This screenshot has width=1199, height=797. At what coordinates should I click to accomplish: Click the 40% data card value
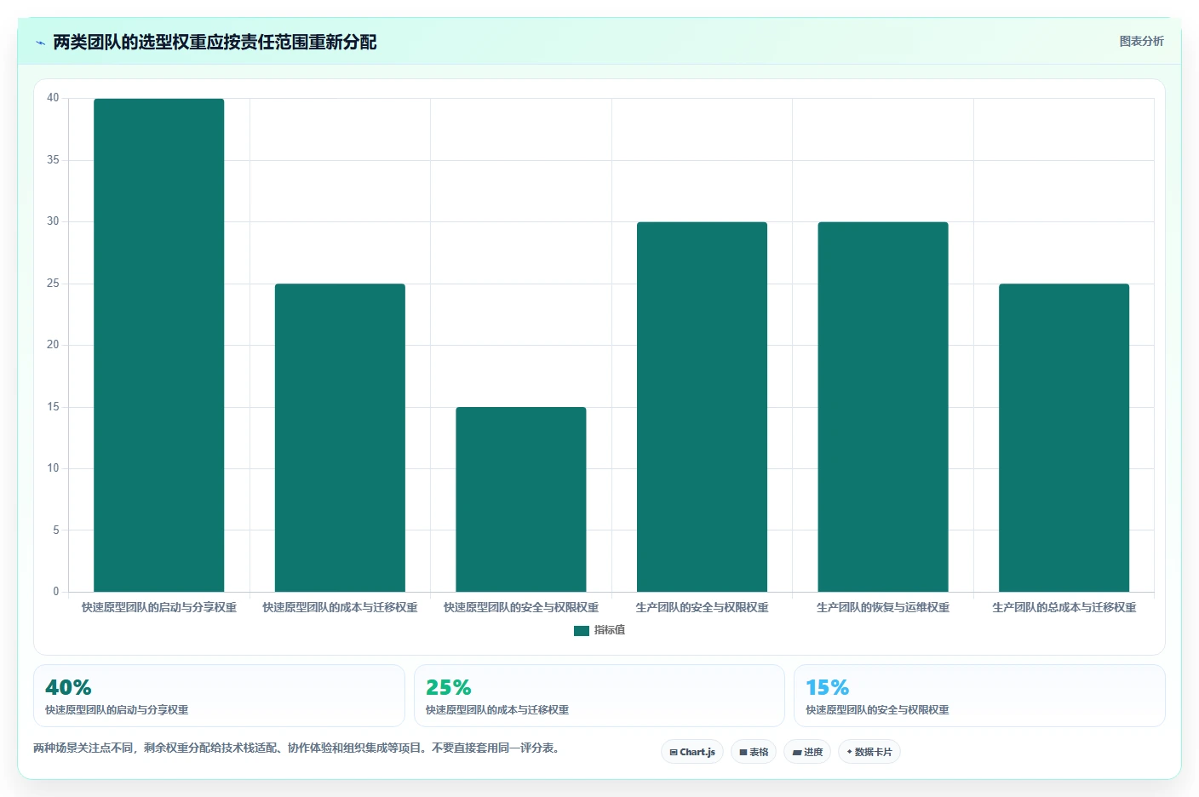click(68, 687)
